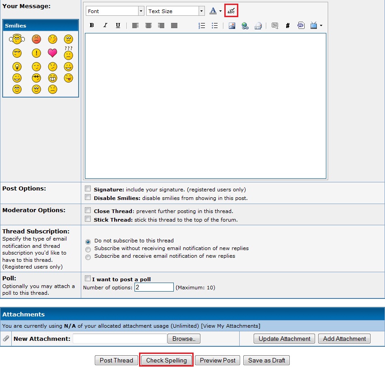Center align the message text
This screenshot has height=367, width=385.
[148, 26]
